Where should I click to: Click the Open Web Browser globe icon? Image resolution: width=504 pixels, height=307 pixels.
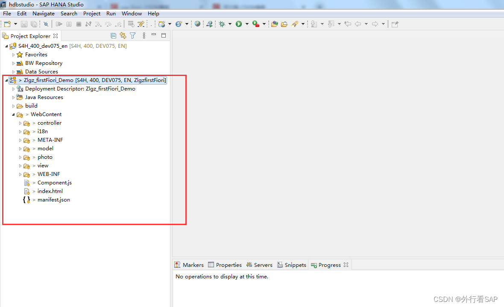point(198,24)
